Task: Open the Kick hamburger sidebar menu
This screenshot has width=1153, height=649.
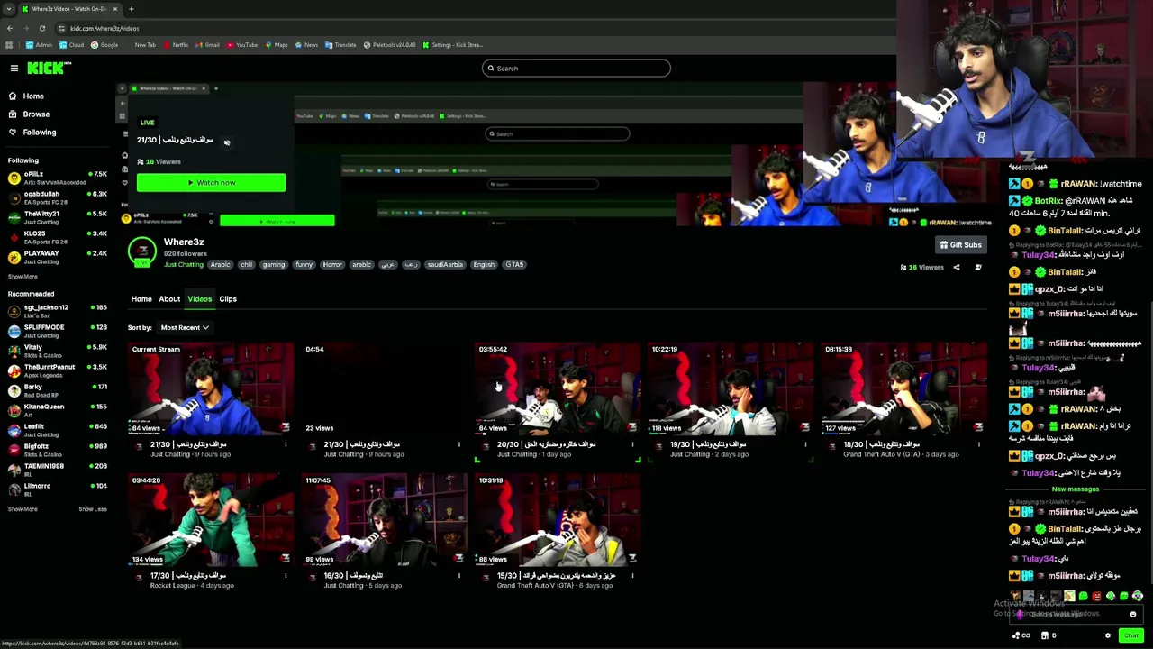Action: pyautogui.click(x=14, y=68)
